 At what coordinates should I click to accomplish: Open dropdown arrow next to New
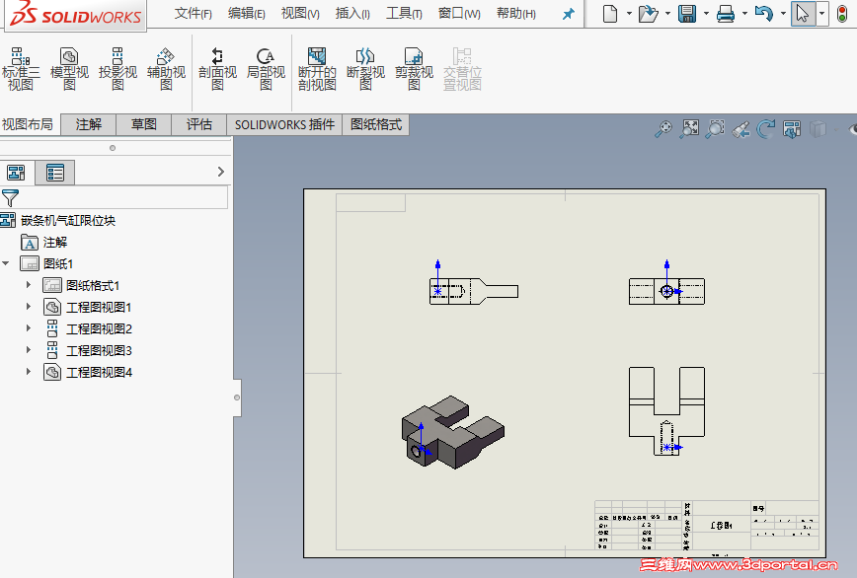point(629,13)
